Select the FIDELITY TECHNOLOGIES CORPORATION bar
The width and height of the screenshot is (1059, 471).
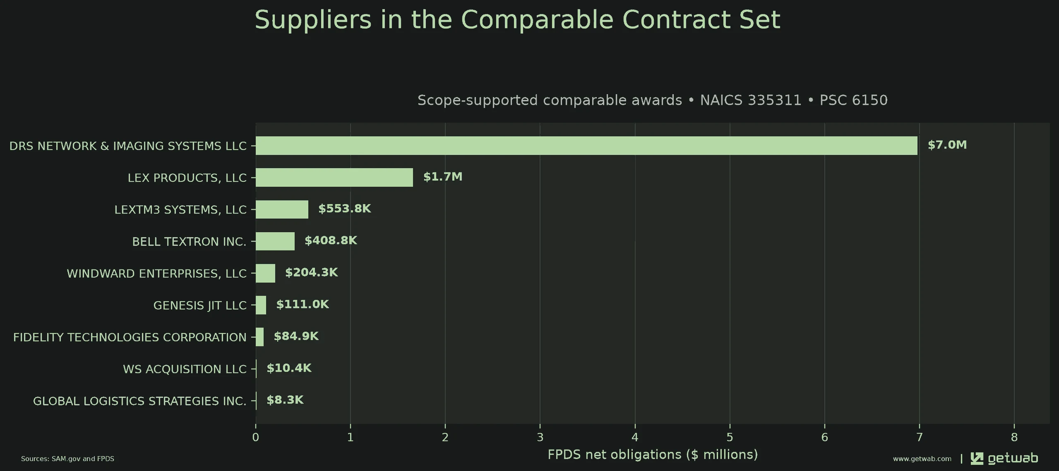259,337
